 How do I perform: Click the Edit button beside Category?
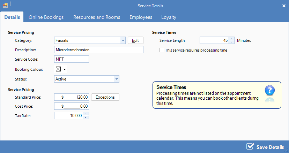point(135,40)
